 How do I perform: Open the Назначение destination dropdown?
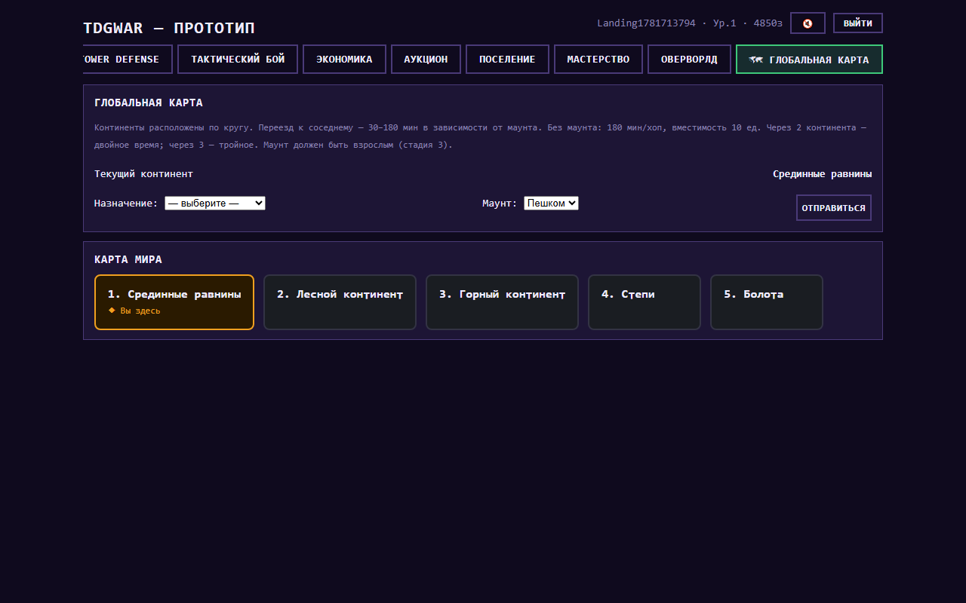pos(215,204)
